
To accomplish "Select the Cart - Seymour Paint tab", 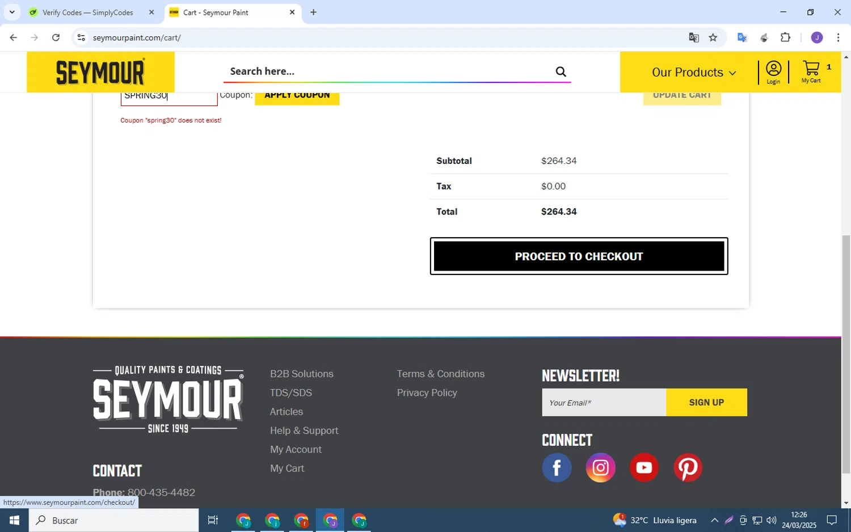I will tap(216, 12).
